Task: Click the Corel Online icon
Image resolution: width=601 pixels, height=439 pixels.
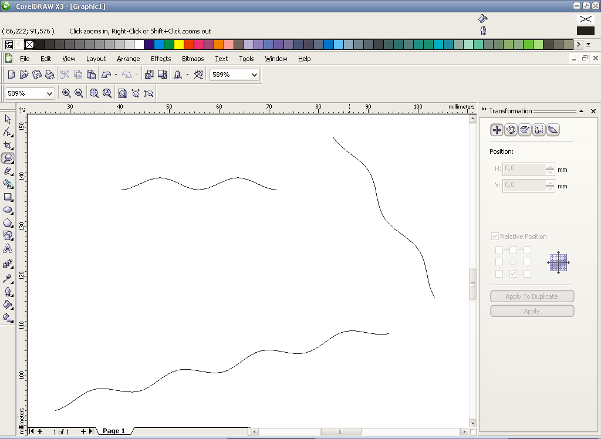Action: coord(198,75)
